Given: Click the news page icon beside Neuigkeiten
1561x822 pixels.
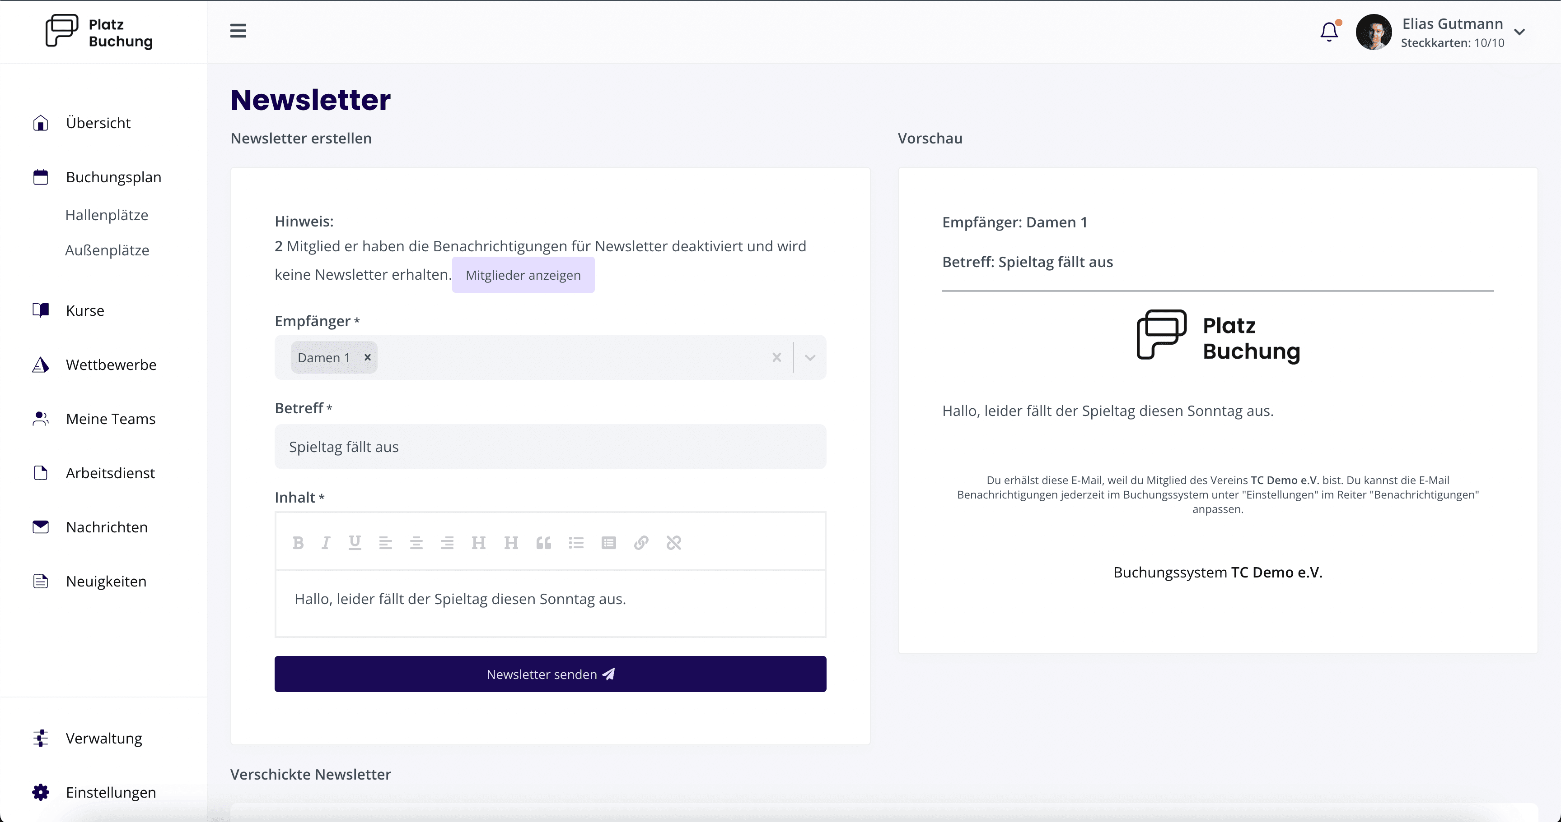Looking at the screenshot, I should [41, 581].
